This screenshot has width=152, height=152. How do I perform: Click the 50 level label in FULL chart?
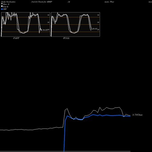point(98,22)
